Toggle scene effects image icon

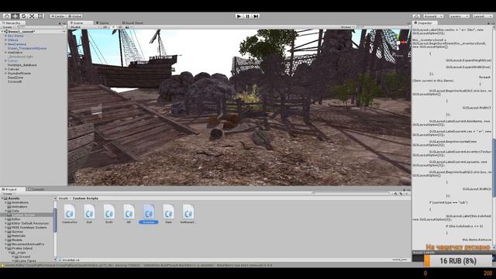point(127,27)
